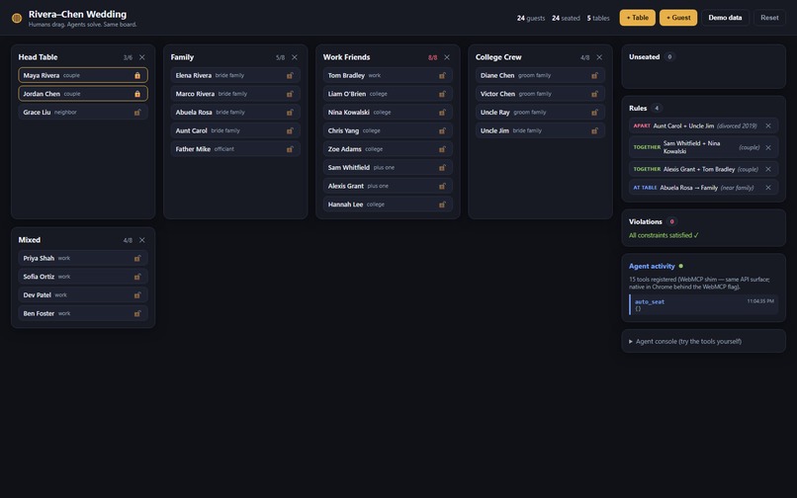The height and width of the screenshot is (498, 797).
Task: Click the Rivera–Chen Wedding title
Action: tap(77, 14)
